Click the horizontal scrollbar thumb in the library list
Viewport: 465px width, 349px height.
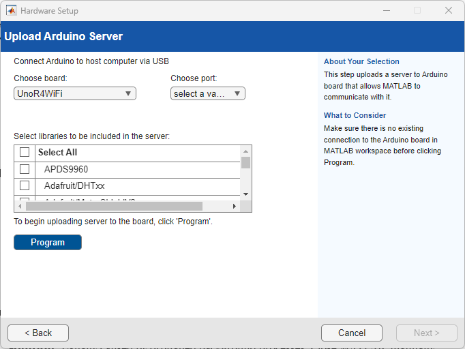click(114, 206)
